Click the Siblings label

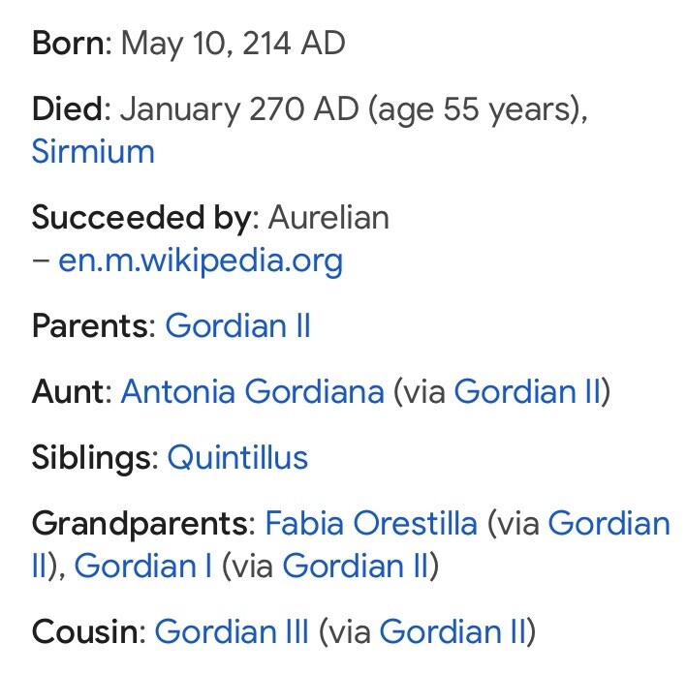coord(93,457)
